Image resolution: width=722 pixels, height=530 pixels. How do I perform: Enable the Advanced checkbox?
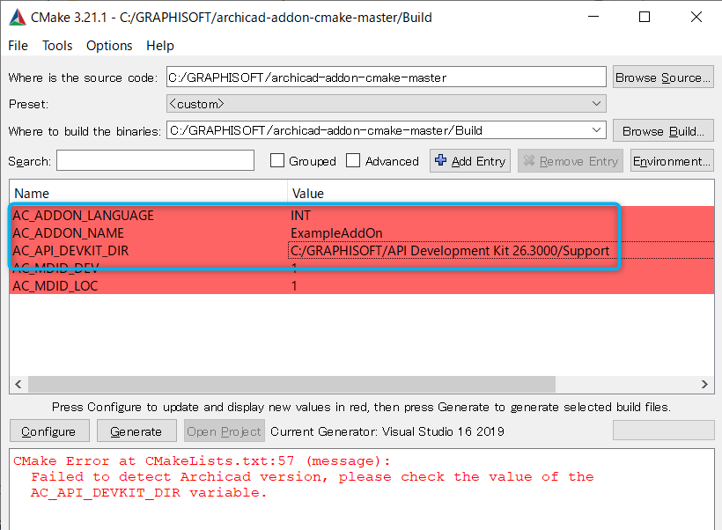pos(353,160)
